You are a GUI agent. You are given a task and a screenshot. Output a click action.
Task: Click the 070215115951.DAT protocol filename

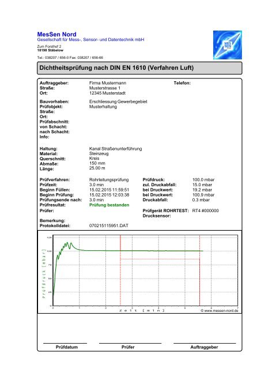coord(109,225)
